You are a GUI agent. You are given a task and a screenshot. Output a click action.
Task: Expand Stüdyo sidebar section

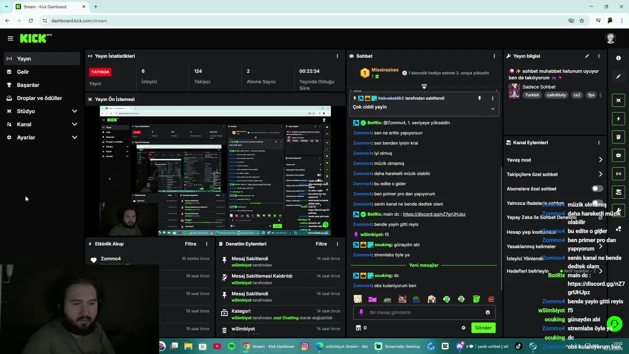75,111
